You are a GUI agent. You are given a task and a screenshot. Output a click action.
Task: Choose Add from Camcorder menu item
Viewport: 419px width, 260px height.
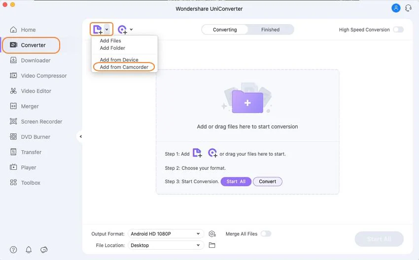coord(124,67)
